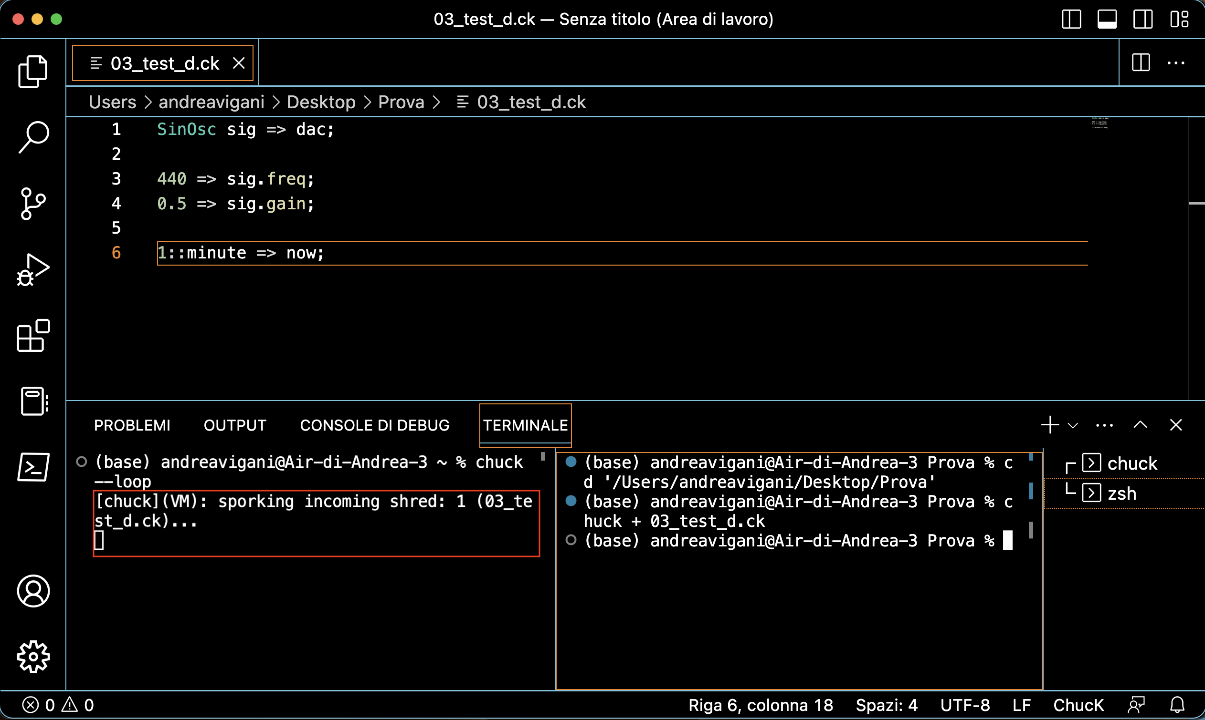This screenshot has width=1205, height=720.
Task: Open the Manage gear menu
Action: pos(32,657)
